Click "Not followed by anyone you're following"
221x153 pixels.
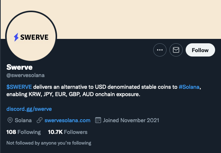pos(49,143)
